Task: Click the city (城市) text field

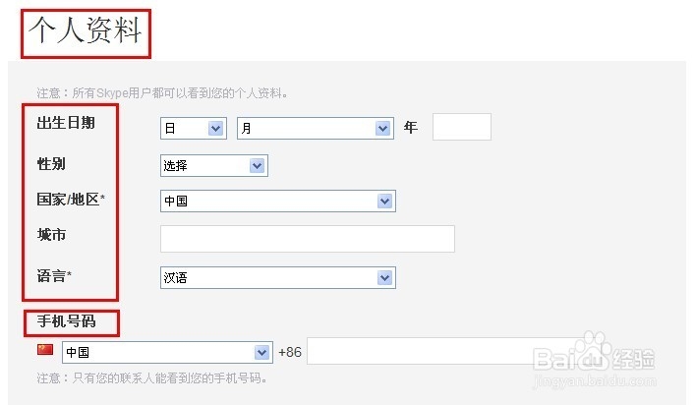Action: (x=307, y=239)
